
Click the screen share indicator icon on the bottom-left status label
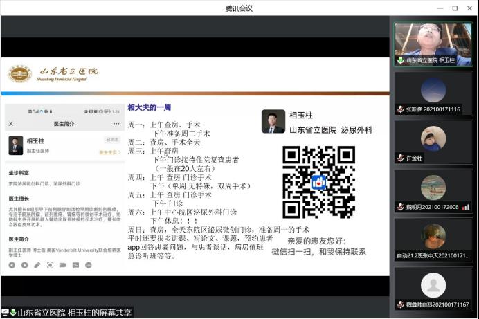6,312
